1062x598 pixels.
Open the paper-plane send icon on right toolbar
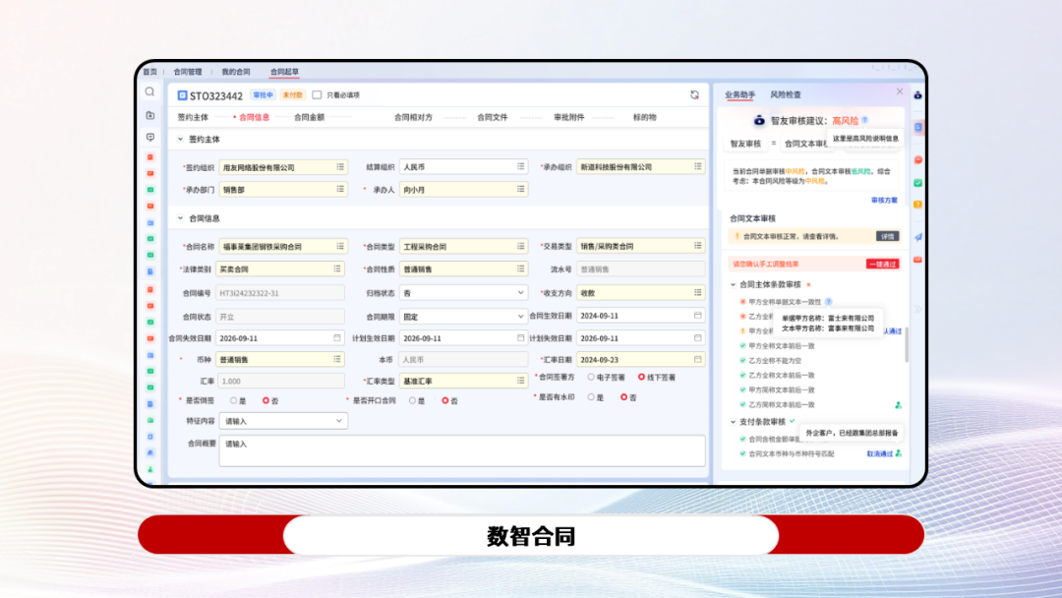(917, 237)
